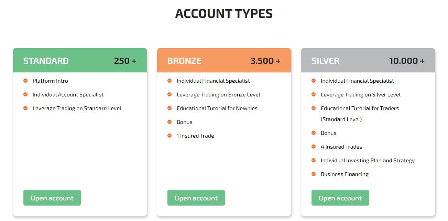This screenshot has height=221, width=448.
Task: Click the checkmark next to Individual Account Specialist
Action: coord(25,94)
